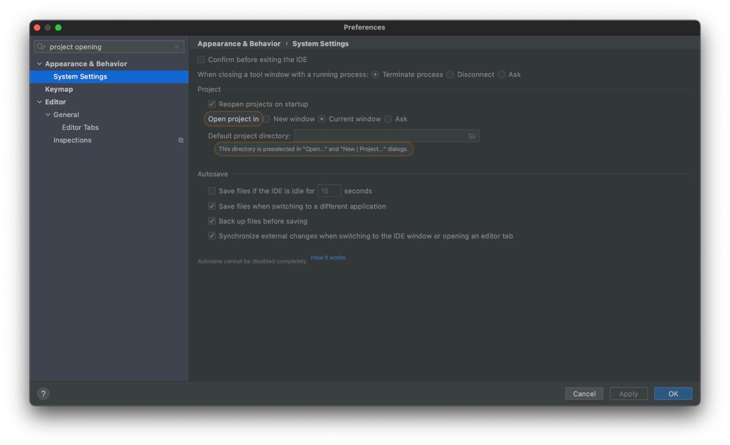The width and height of the screenshot is (730, 445).
Task: Open Editor Tabs settings
Action: (80, 127)
